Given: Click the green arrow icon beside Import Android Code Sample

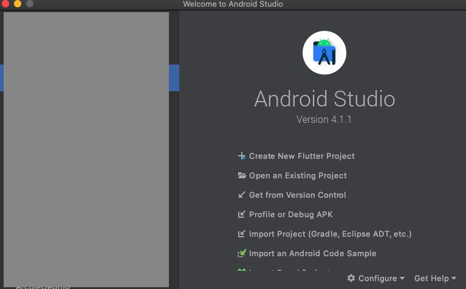Looking at the screenshot, I should (x=242, y=253).
